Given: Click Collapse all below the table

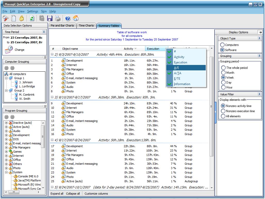Looking at the screenshot, I should point(73,194).
